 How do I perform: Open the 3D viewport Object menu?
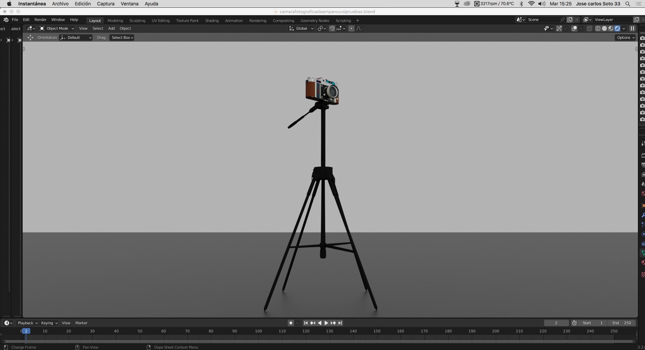[125, 28]
